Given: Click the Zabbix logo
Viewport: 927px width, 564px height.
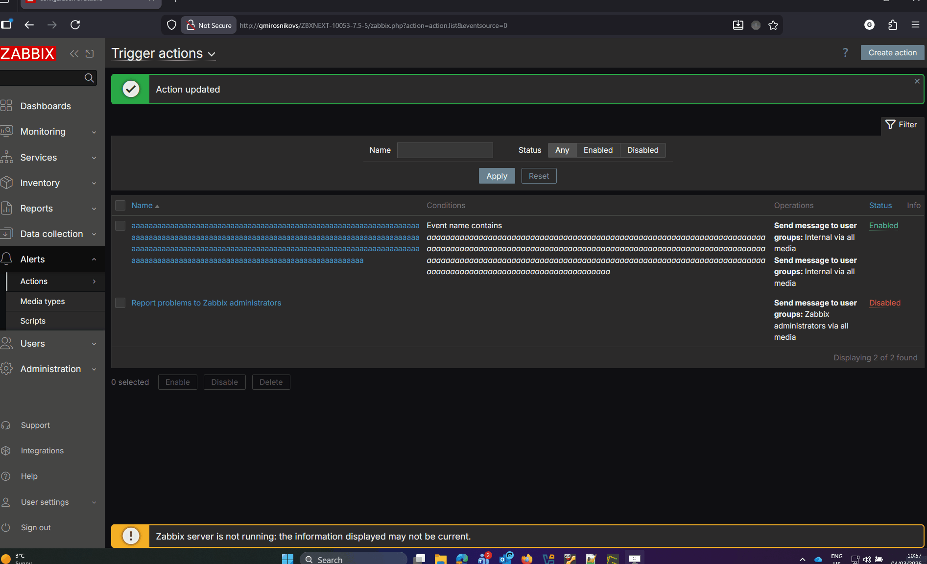Looking at the screenshot, I should tap(28, 53).
